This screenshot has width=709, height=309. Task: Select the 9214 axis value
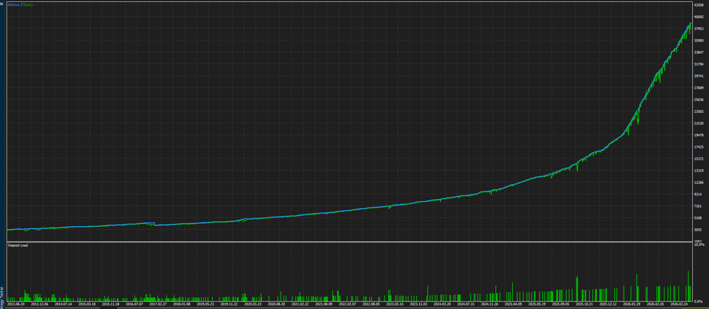pos(698,194)
